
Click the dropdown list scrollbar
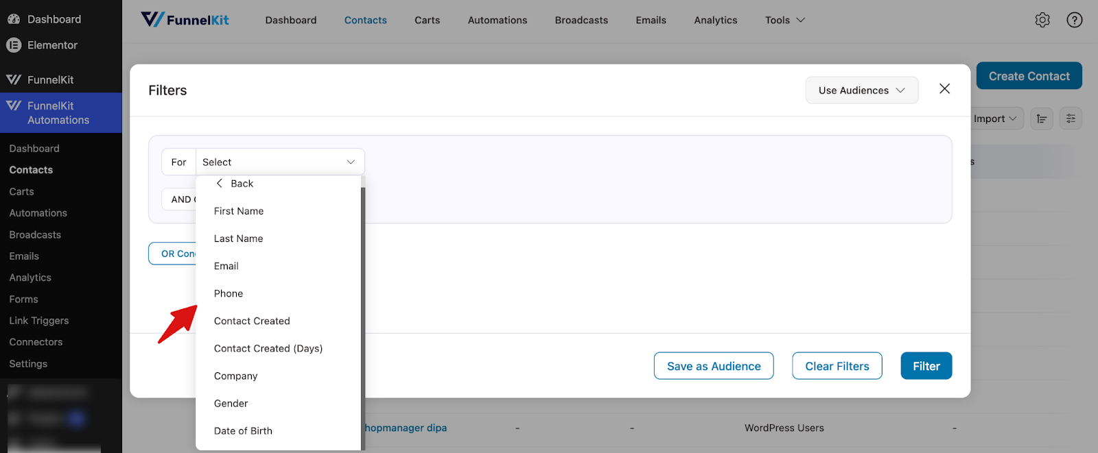[363, 319]
